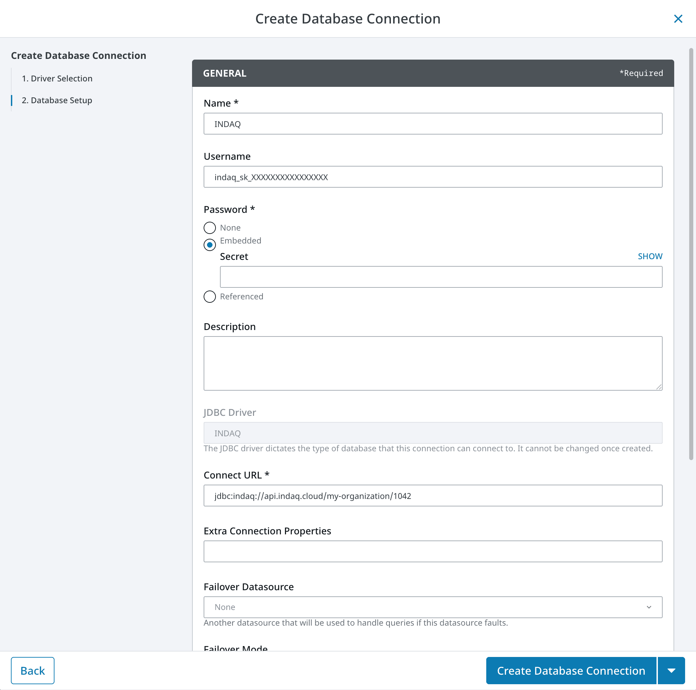The width and height of the screenshot is (696, 690).
Task: Focus the Extra Connection Properties field
Action: [x=433, y=551]
